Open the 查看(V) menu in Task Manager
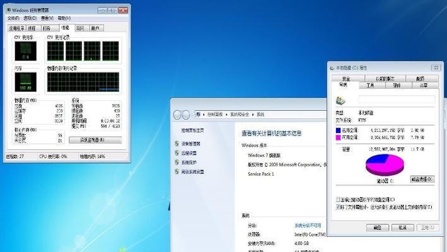This screenshot has width=447, height=252. [x=47, y=18]
